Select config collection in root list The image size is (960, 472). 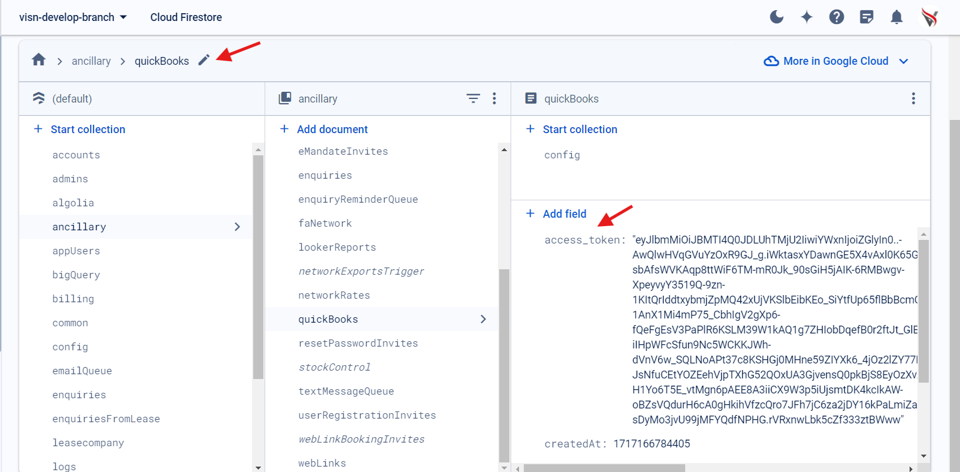[70, 347]
